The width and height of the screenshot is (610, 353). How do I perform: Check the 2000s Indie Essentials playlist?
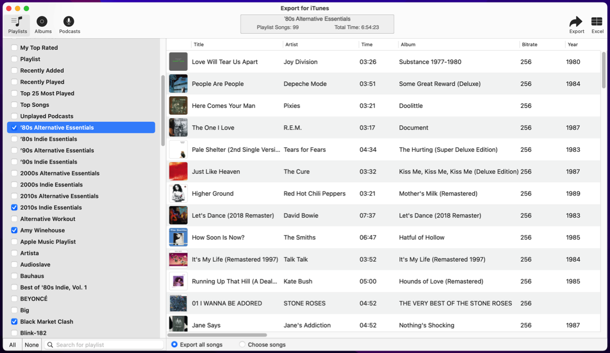14,185
